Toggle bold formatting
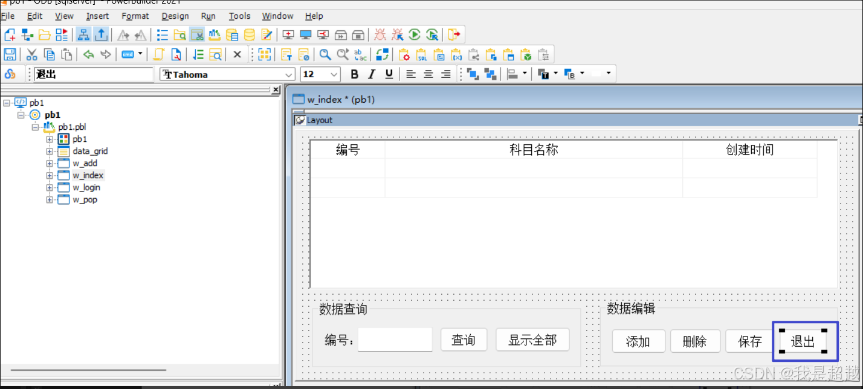863x389 pixels. pyautogui.click(x=355, y=74)
